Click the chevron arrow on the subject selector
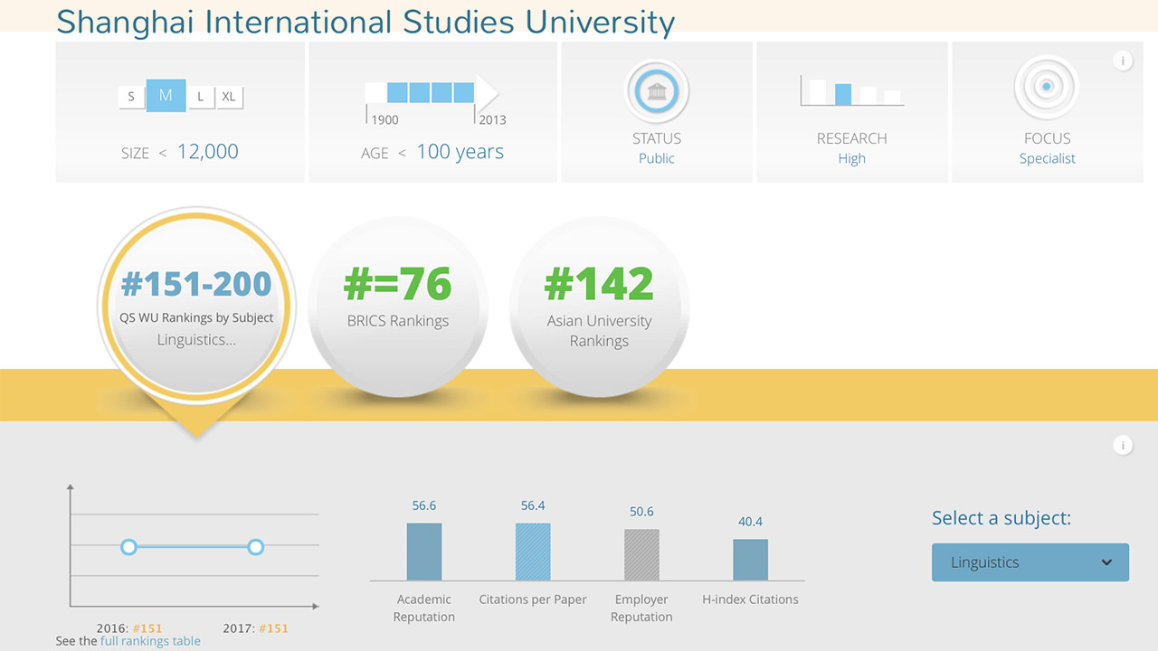 point(1106,562)
